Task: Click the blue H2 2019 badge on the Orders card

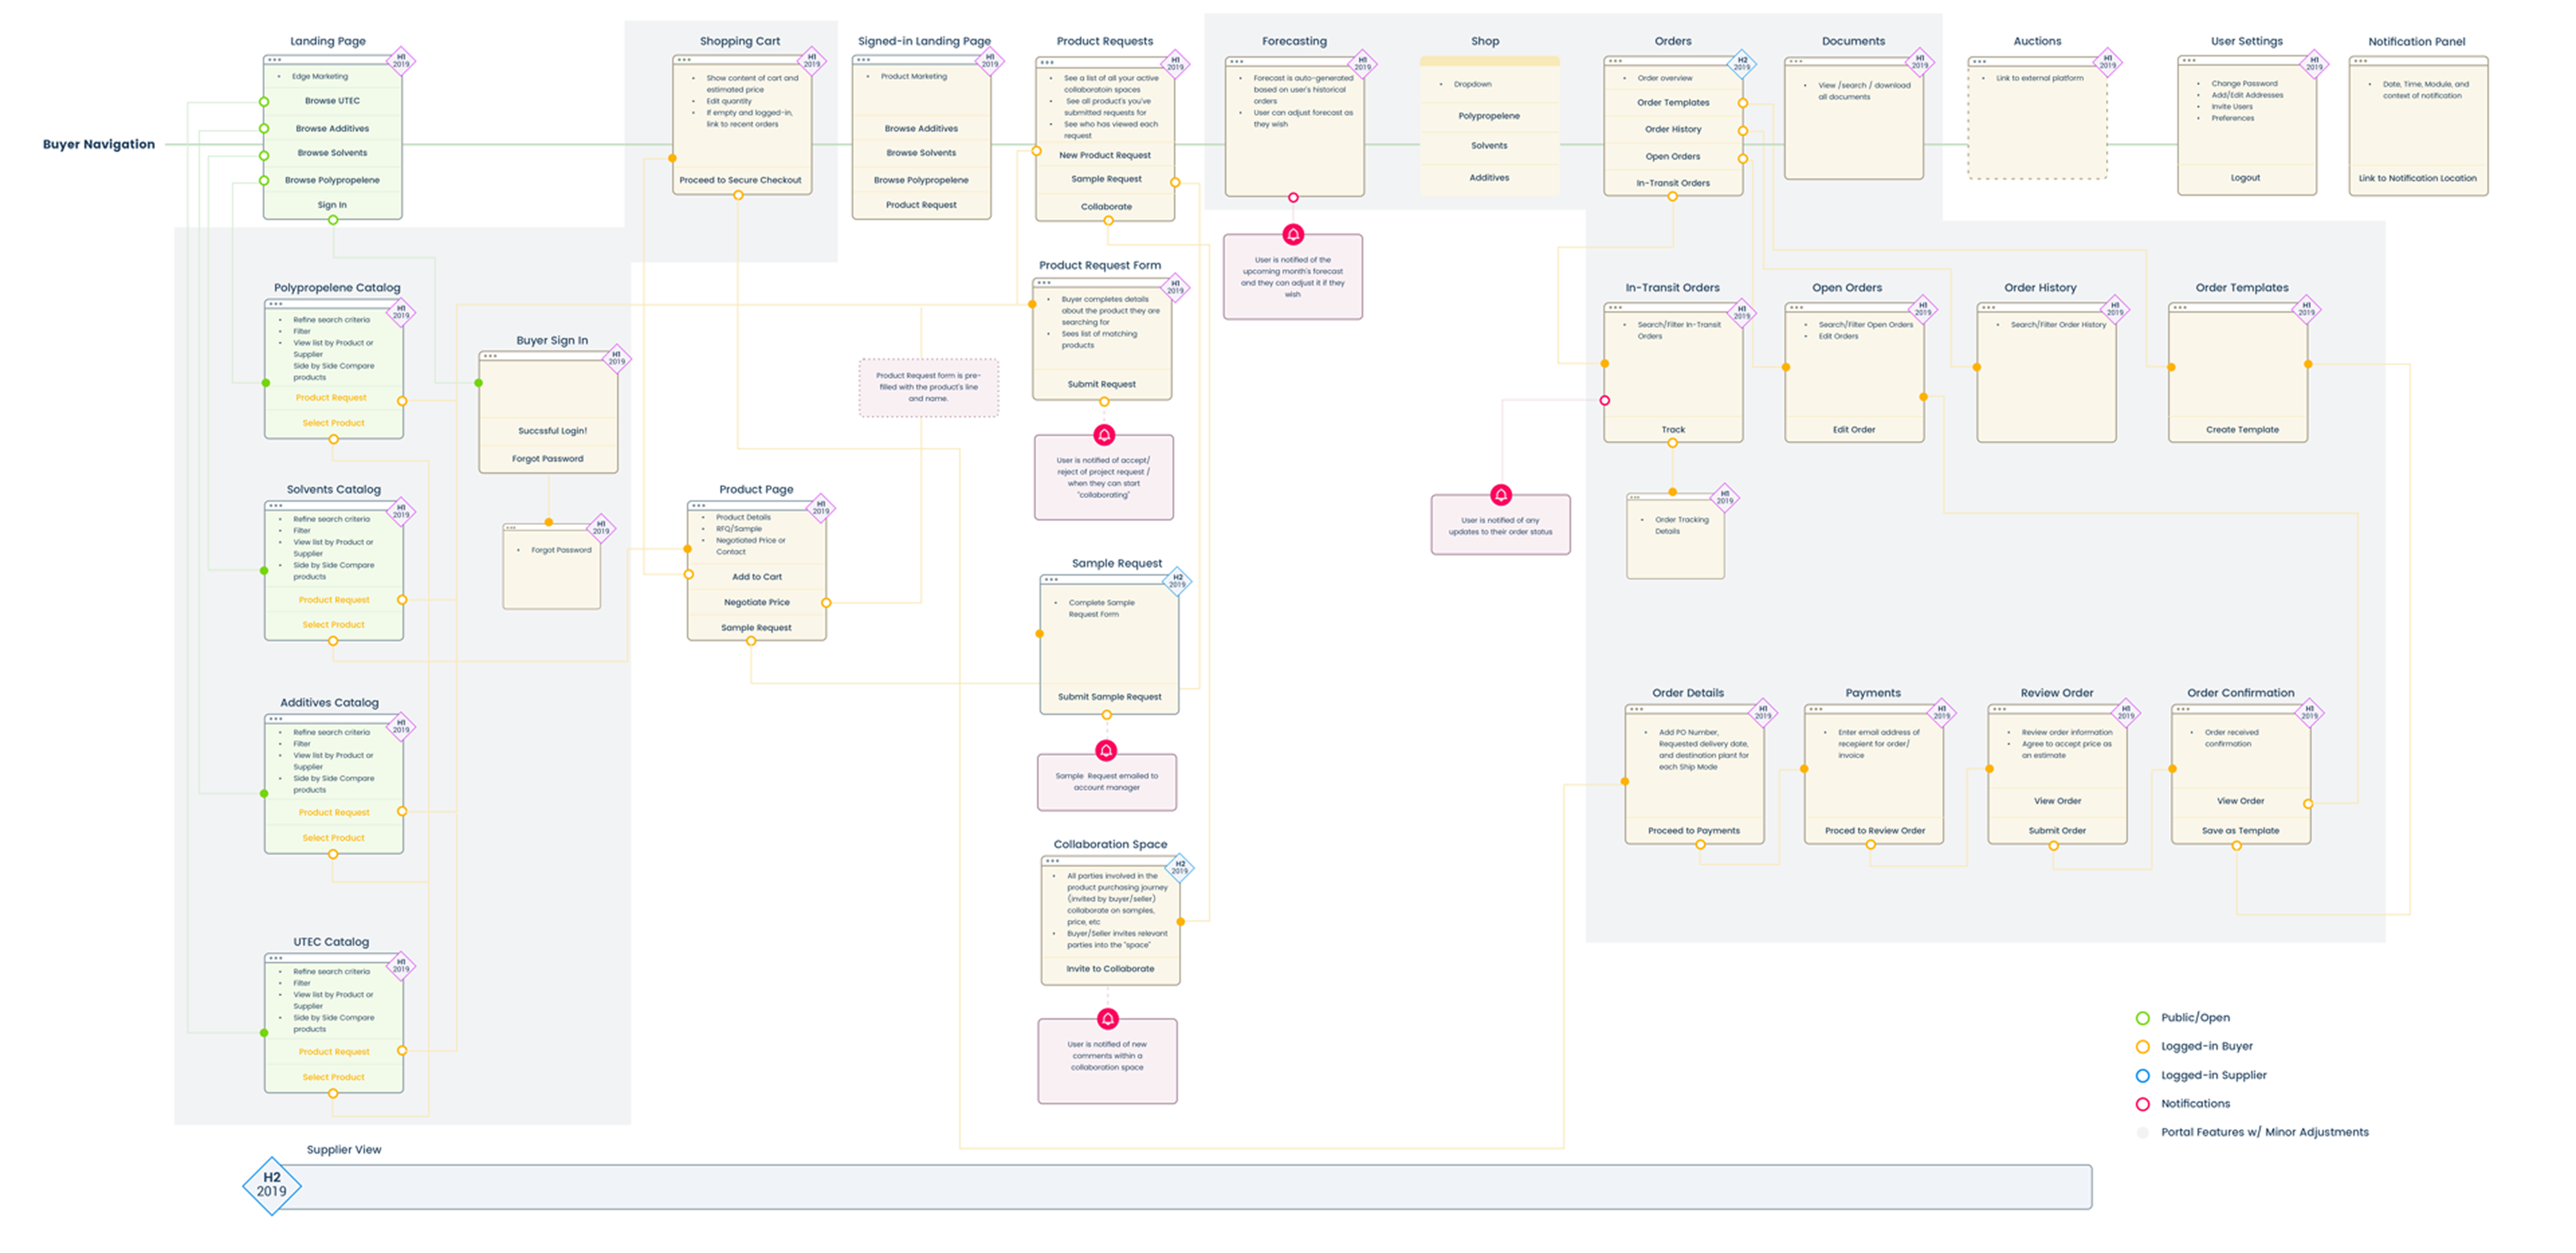Action: (x=1742, y=64)
